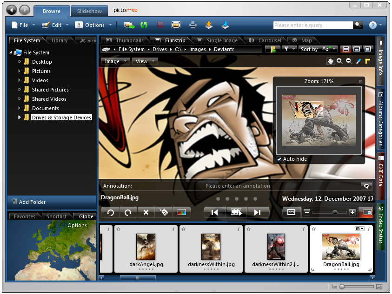This screenshot has width=392, height=294.
Task: Open the File menu
Action: 23,25
